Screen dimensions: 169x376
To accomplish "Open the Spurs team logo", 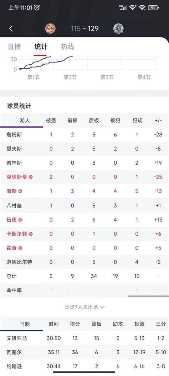I will pos(118,29).
